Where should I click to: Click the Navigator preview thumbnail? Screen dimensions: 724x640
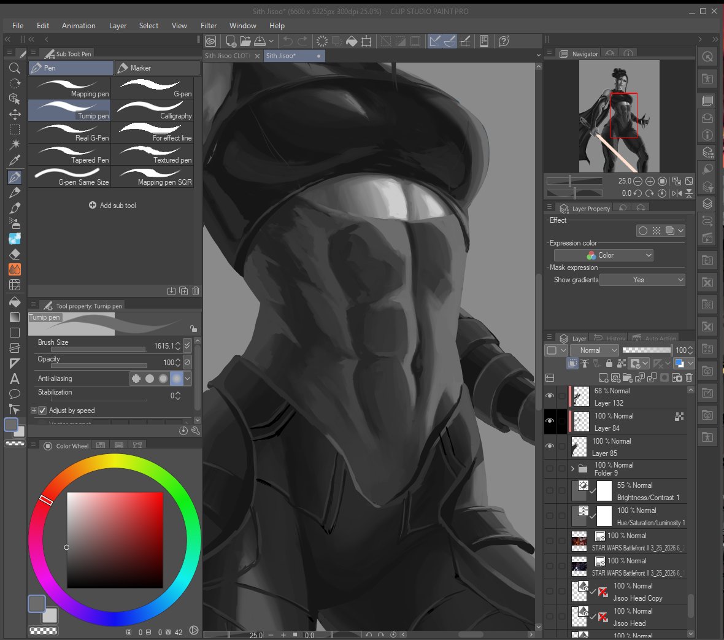click(619, 116)
